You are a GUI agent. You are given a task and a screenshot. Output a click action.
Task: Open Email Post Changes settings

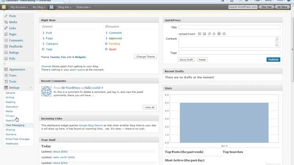[17, 139]
